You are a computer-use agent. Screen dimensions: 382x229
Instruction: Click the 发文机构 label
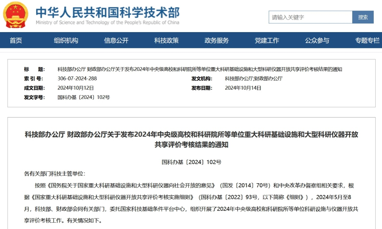pyautogui.click(x=202, y=78)
